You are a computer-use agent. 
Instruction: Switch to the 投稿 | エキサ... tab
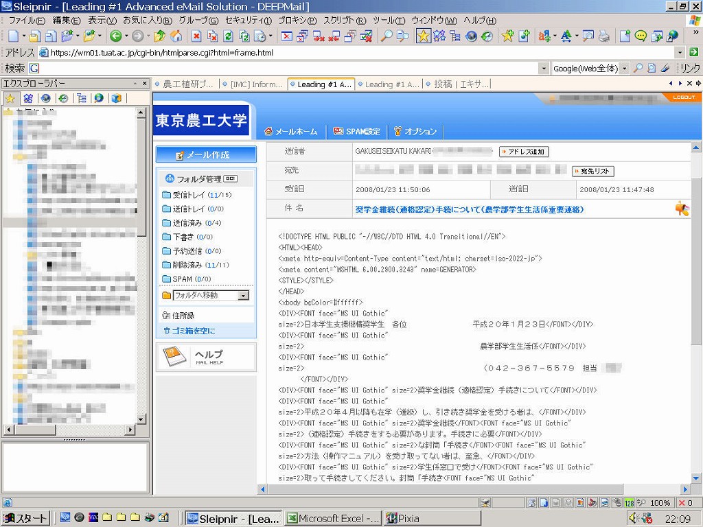coord(458,84)
